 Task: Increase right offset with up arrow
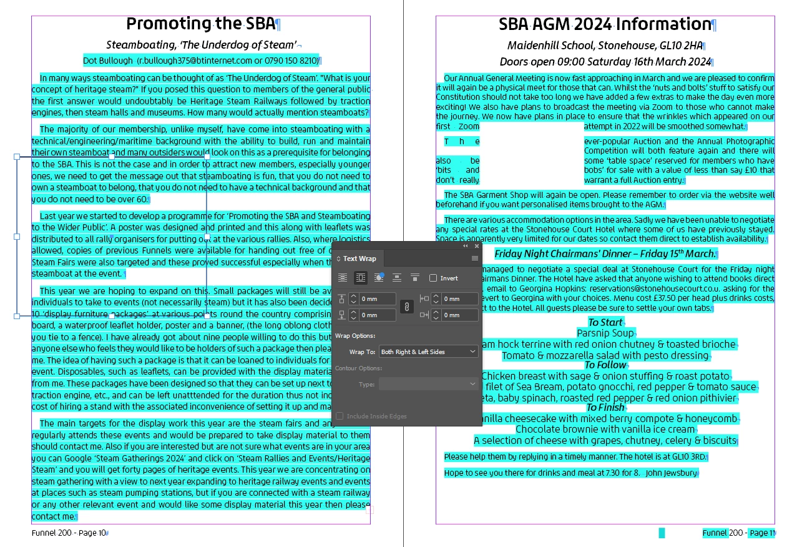pos(436,312)
